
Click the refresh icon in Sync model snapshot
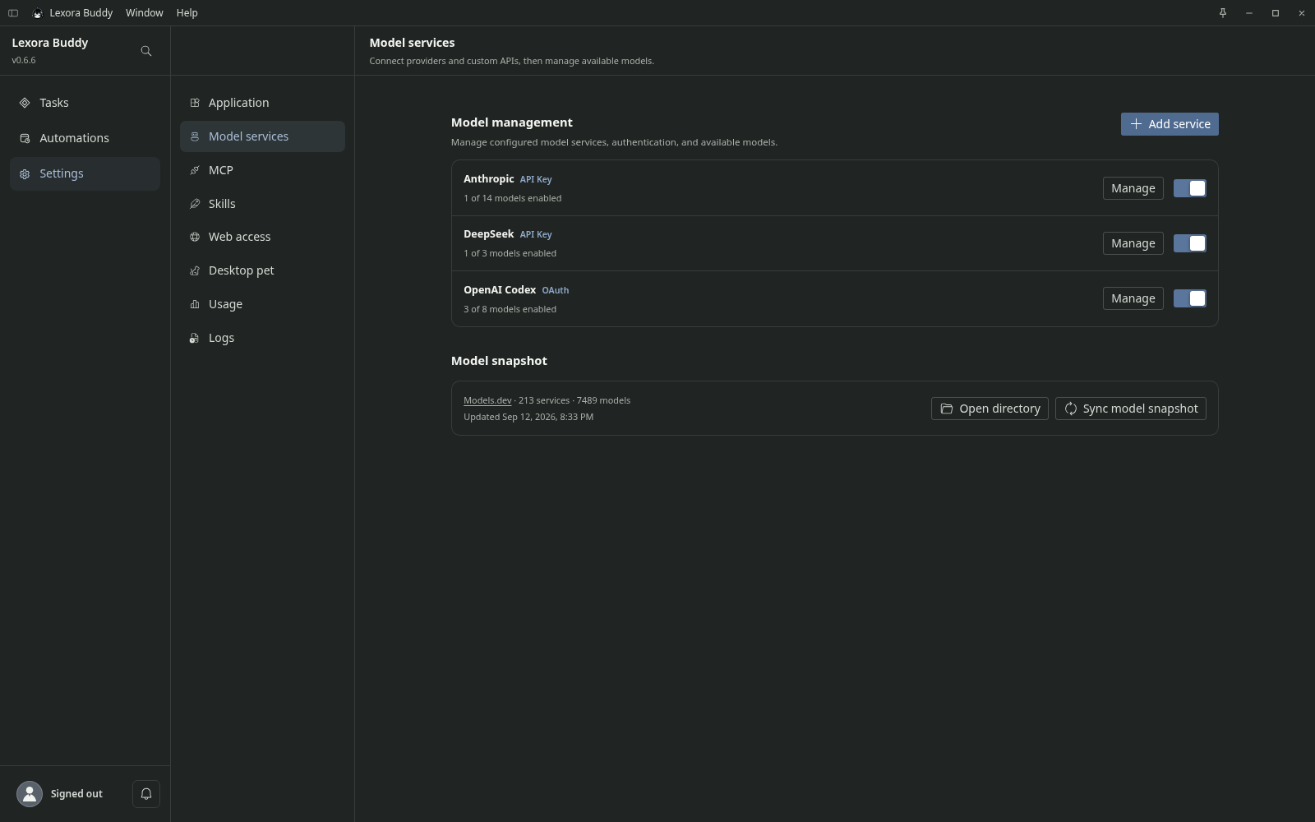click(1071, 409)
